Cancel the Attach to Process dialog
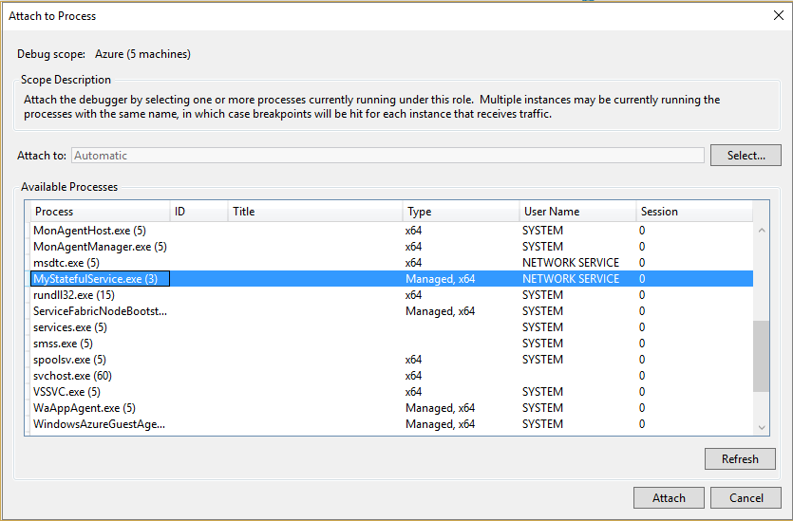Image resolution: width=793 pixels, height=521 pixels. 746,498
